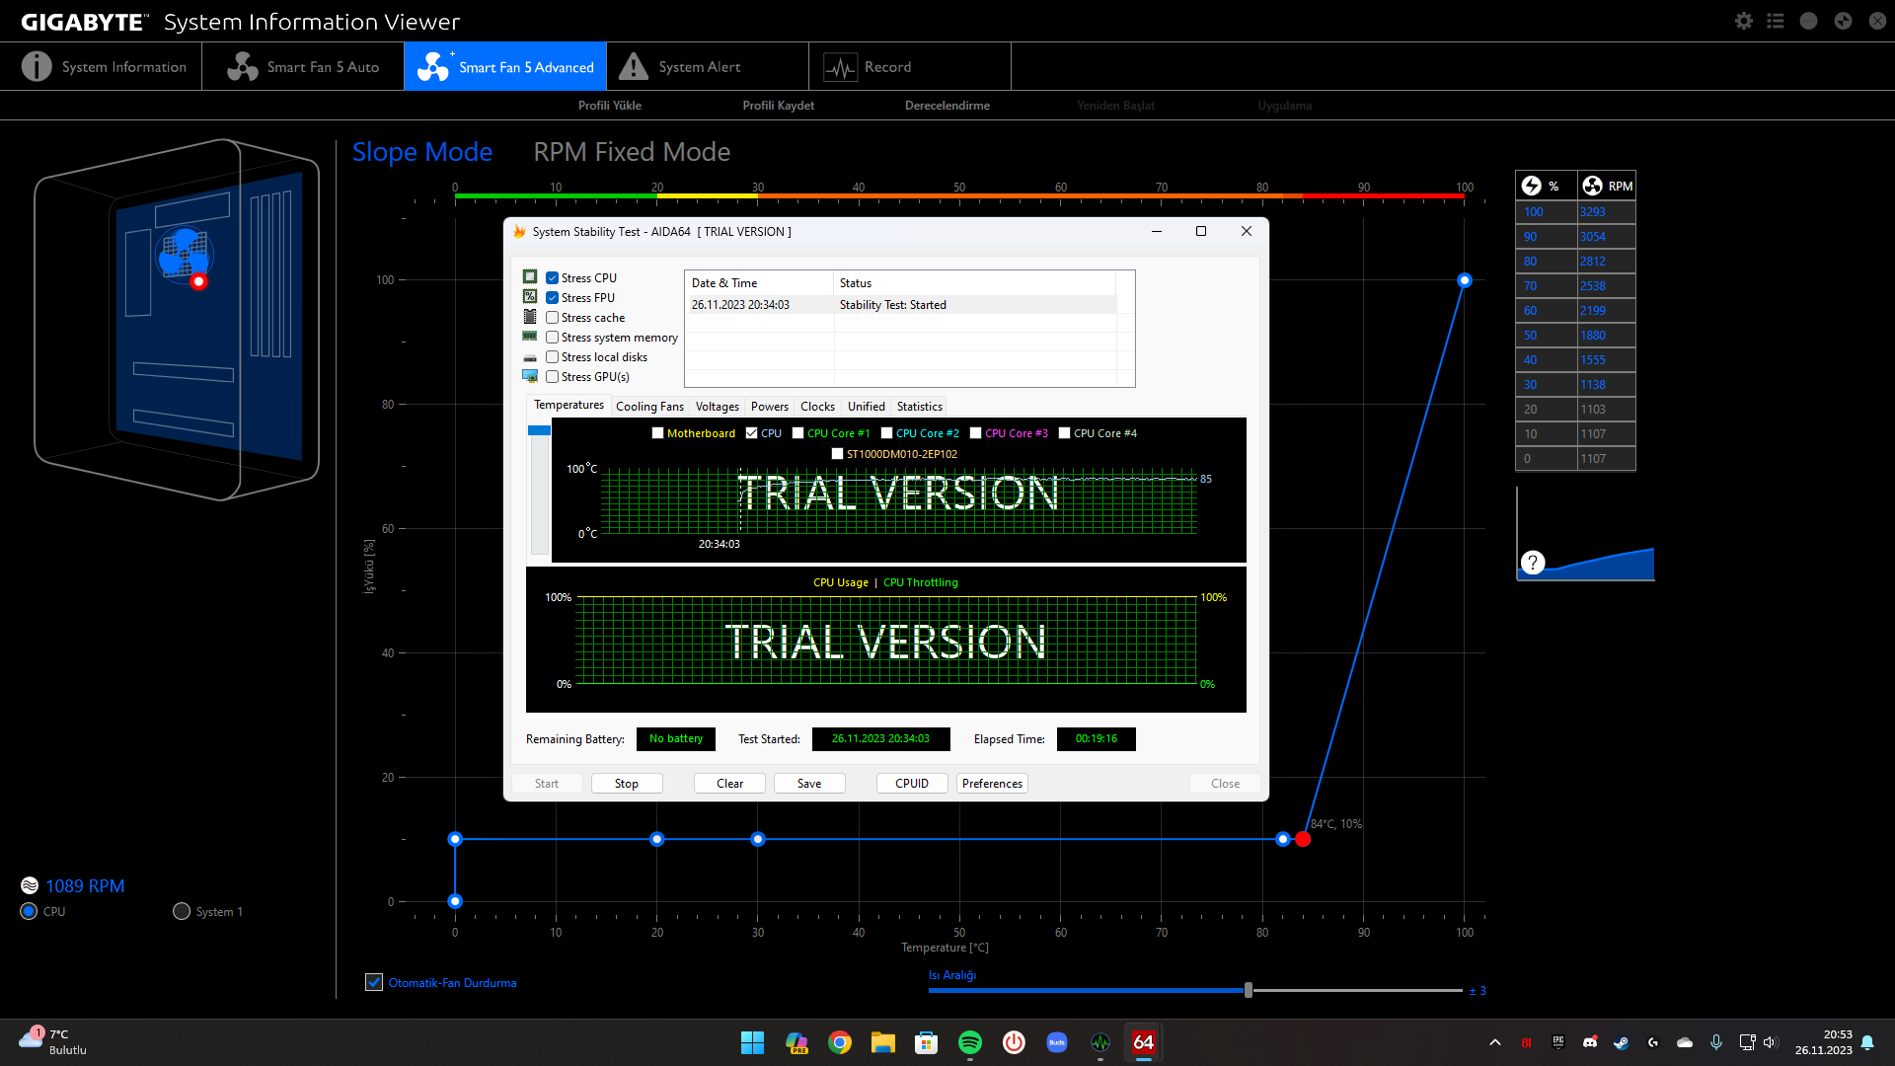Click the microphone icon in system tray

tap(1716, 1042)
